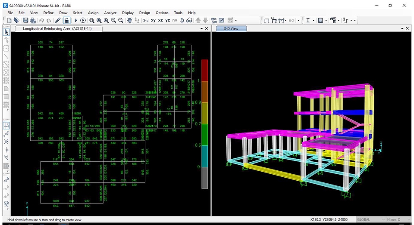Select the Pointer tool in side toolbar
The image size is (414, 225).
pyautogui.click(x=6, y=32)
